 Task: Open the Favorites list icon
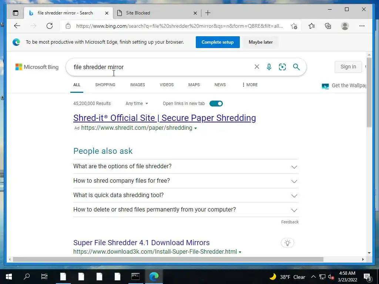(x=312, y=26)
